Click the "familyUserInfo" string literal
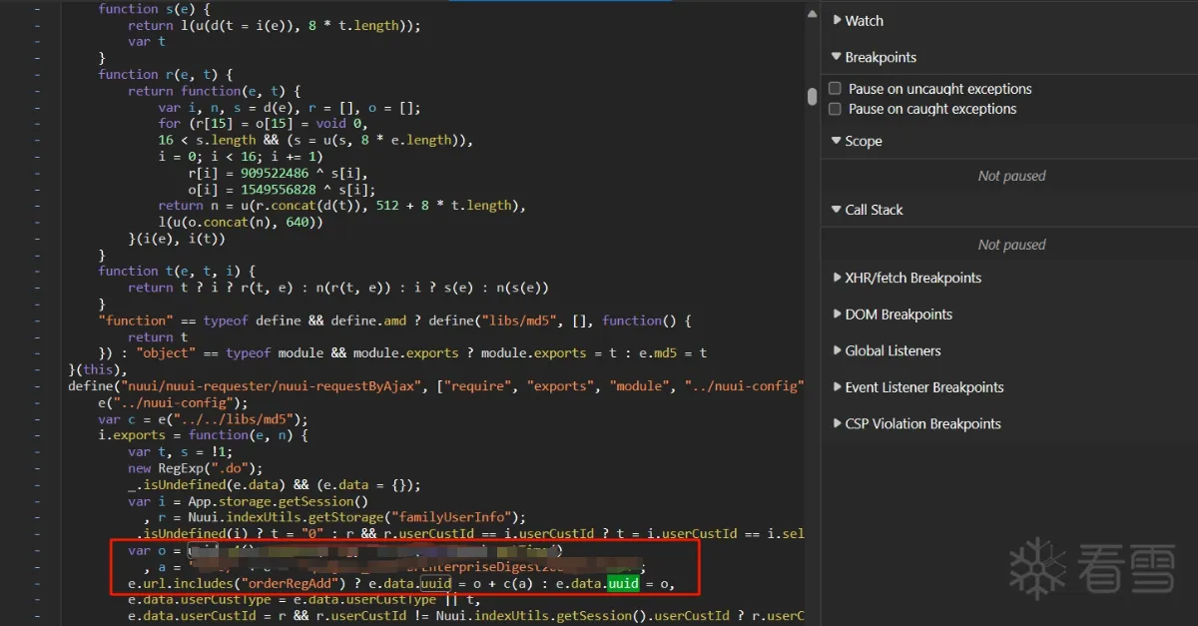Viewport: 1198px width, 626px height. [x=457, y=517]
